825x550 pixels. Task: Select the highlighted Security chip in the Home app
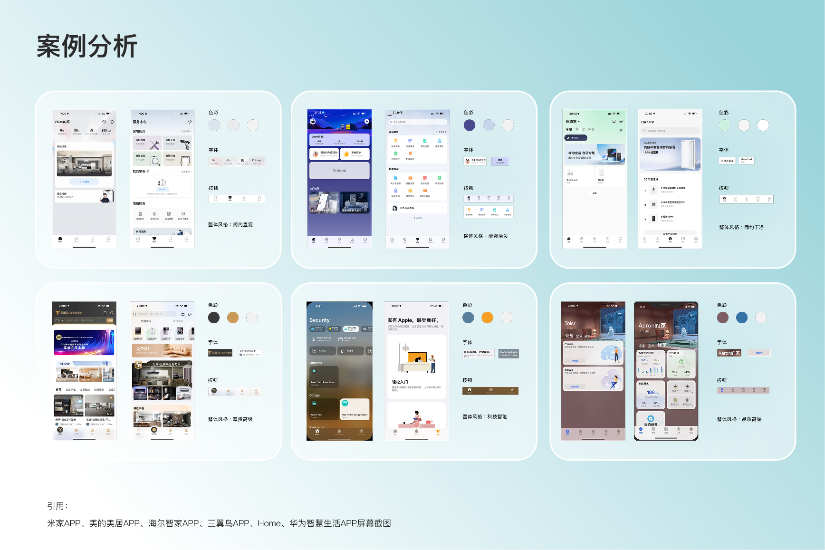point(351,328)
